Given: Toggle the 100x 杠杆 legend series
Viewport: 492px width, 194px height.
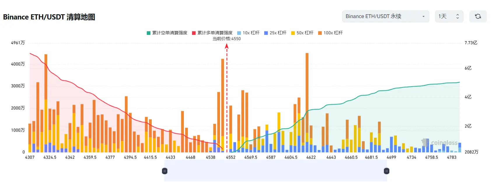Looking at the screenshot, I should (x=330, y=33).
